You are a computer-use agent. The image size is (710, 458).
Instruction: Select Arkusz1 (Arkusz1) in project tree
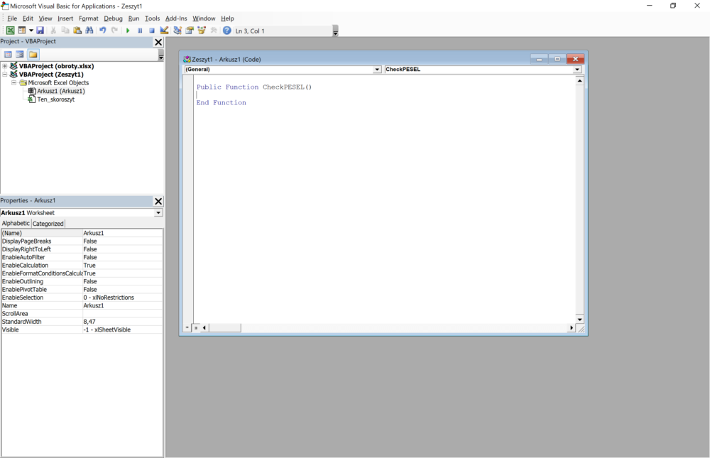60,91
